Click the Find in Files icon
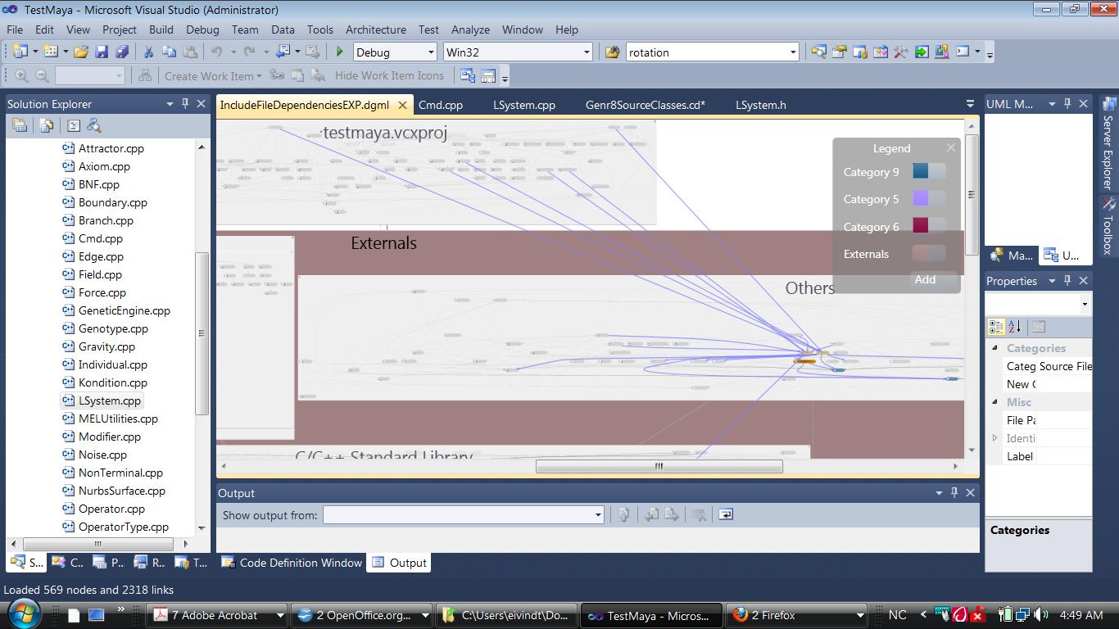This screenshot has width=1119, height=629. 612,52
